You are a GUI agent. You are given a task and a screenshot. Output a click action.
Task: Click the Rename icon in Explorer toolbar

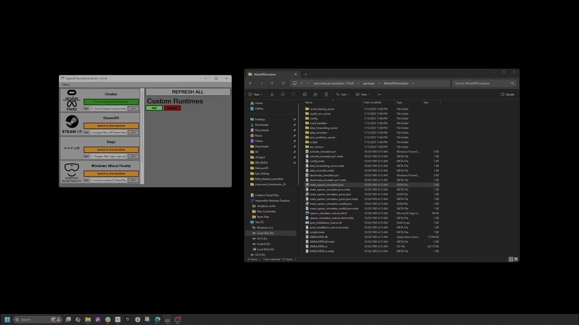(304, 94)
